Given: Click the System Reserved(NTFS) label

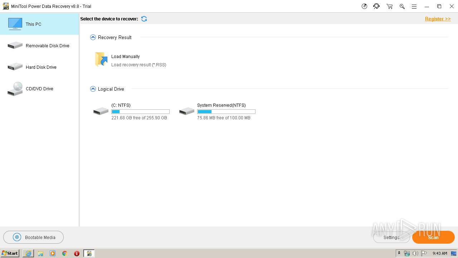Looking at the screenshot, I should pyautogui.click(x=221, y=105).
